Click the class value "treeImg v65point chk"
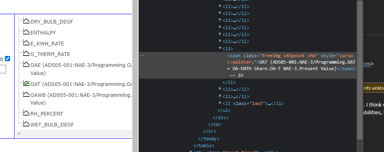384x152 pixels. pos(289,56)
